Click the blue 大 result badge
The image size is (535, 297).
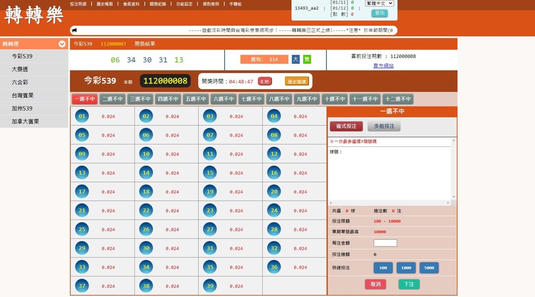pos(296,59)
